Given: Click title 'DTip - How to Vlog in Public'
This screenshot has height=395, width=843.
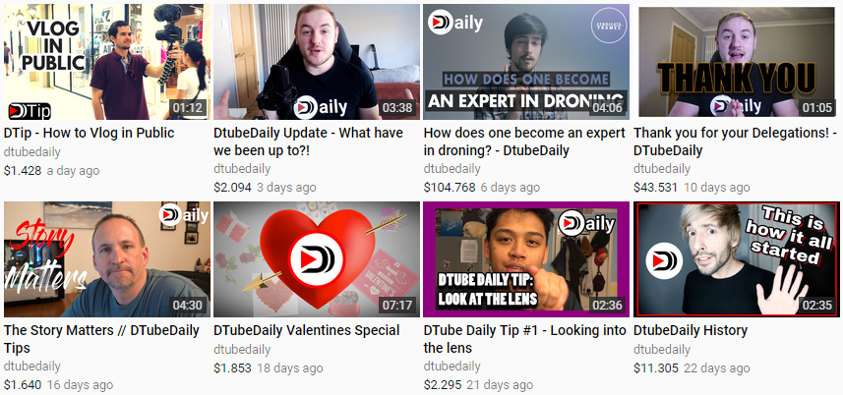Looking at the screenshot, I should [90, 133].
